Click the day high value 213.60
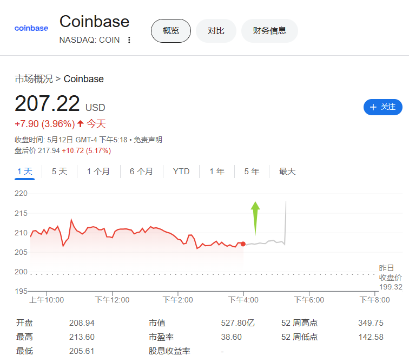 point(82,337)
